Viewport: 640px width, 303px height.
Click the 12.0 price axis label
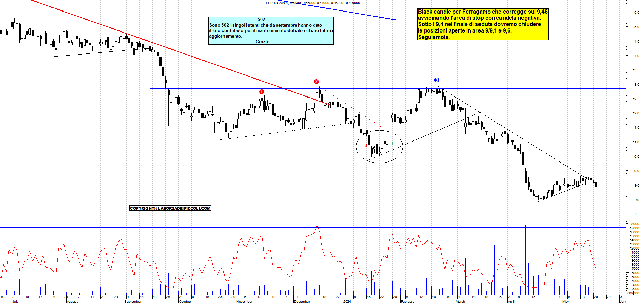coord(636,113)
